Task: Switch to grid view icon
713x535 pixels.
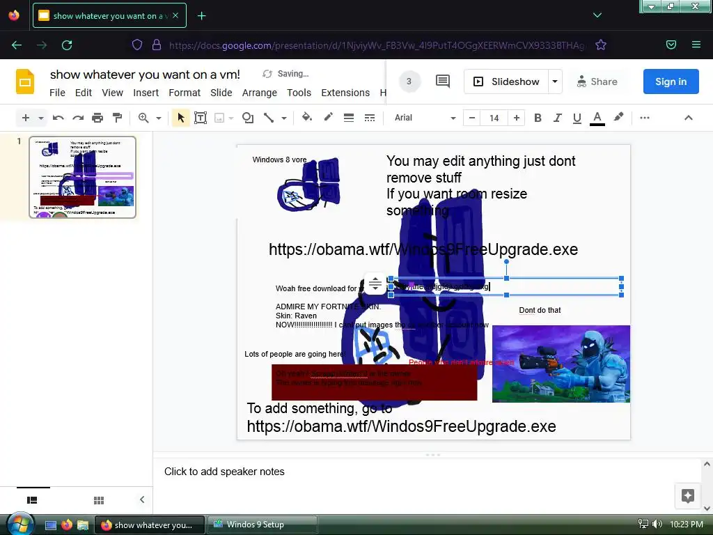Action: click(99, 500)
